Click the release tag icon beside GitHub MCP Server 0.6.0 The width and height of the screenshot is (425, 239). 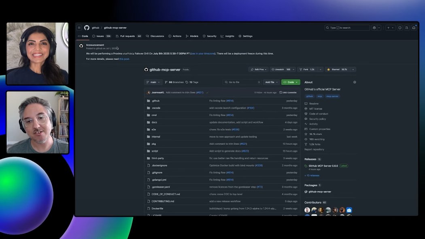point(306,166)
